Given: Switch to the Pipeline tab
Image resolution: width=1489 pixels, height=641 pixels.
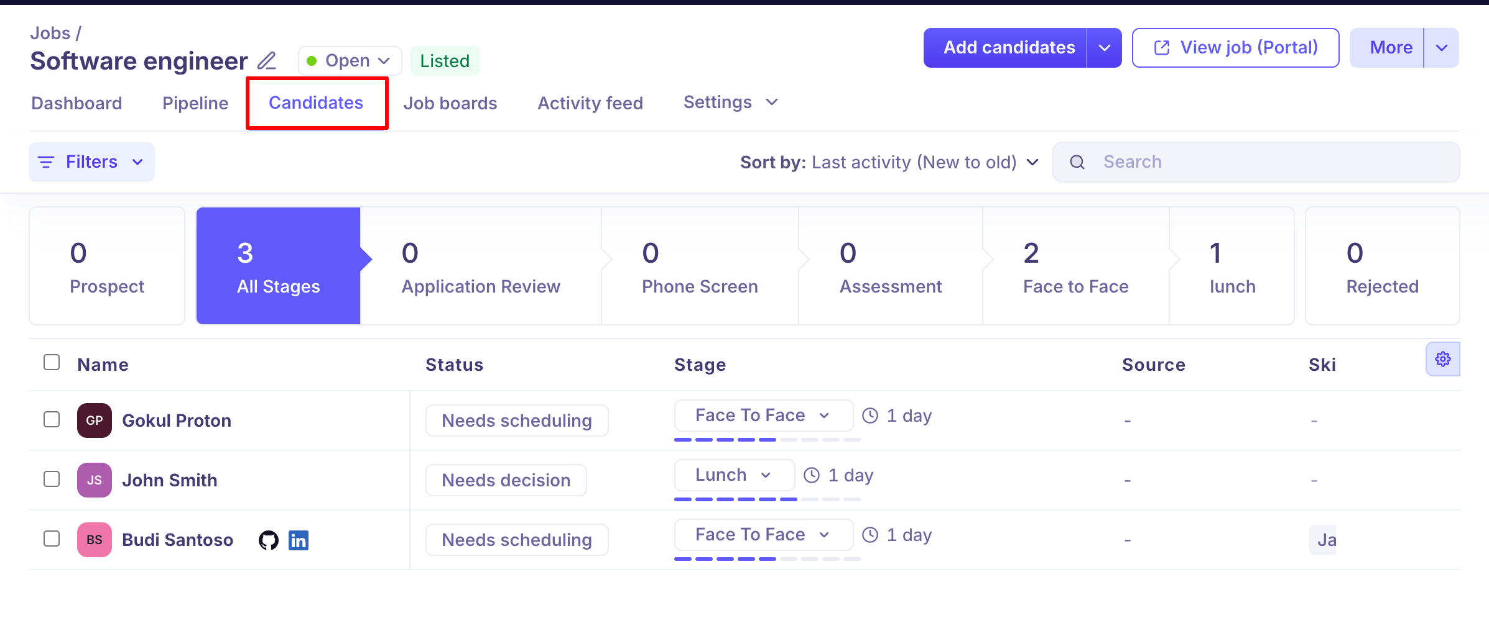Looking at the screenshot, I should (195, 103).
